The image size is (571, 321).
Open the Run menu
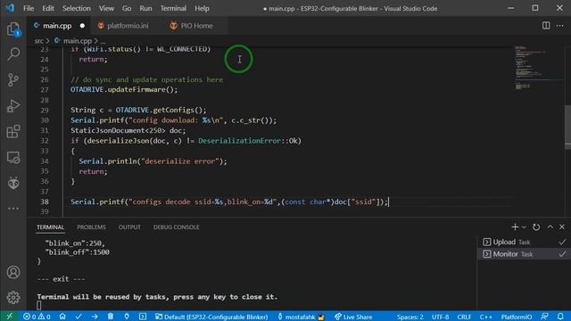(145, 8)
